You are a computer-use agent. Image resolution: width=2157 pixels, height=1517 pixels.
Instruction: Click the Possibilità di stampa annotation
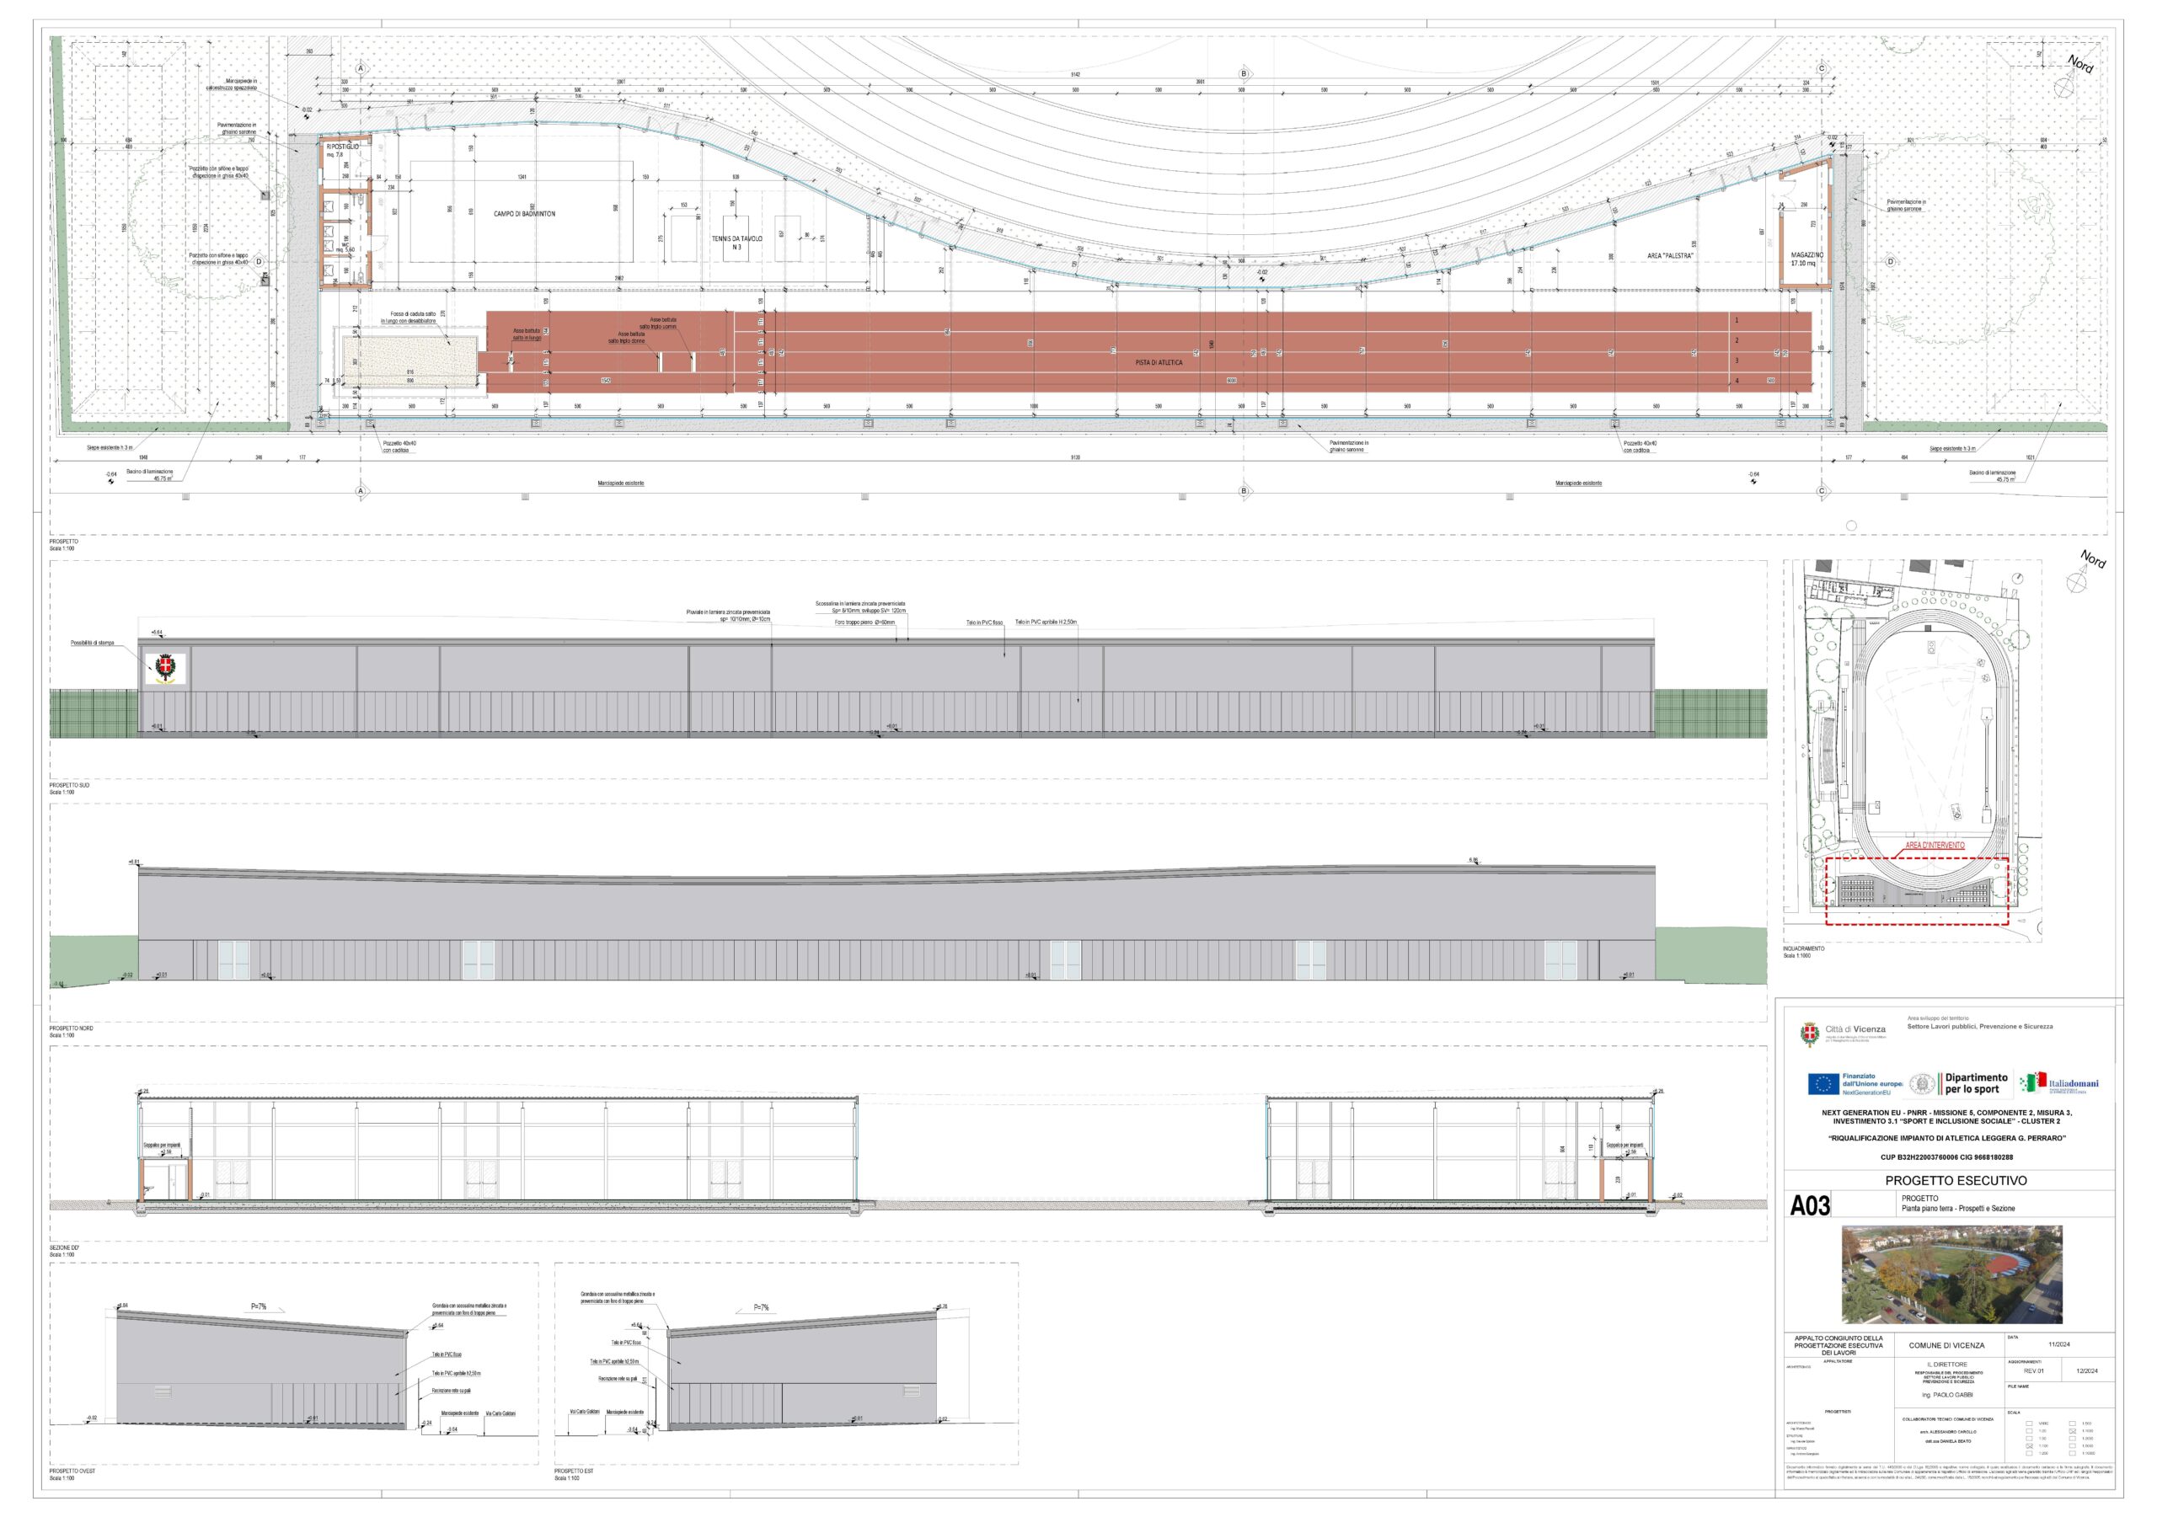pyautogui.click(x=92, y=644)
